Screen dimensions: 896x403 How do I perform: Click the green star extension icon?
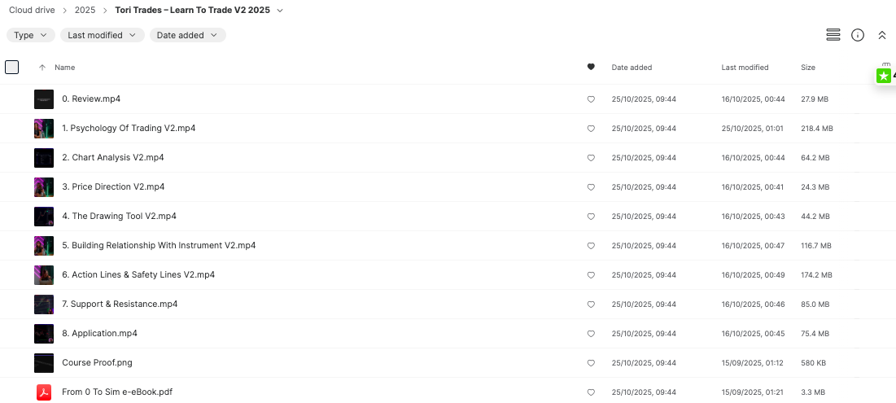coord(883,76)
